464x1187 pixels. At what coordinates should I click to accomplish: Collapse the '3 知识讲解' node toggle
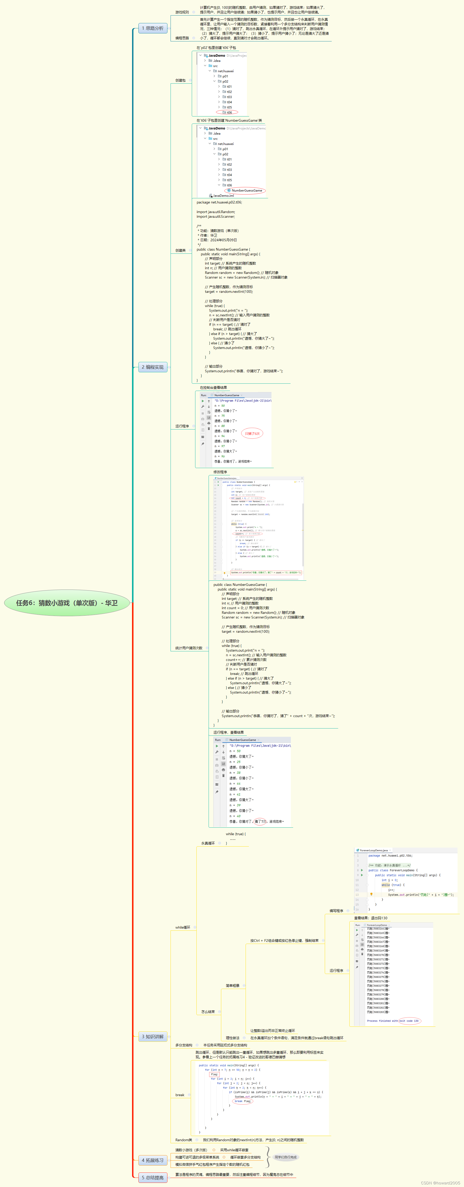click(169, 1036)
